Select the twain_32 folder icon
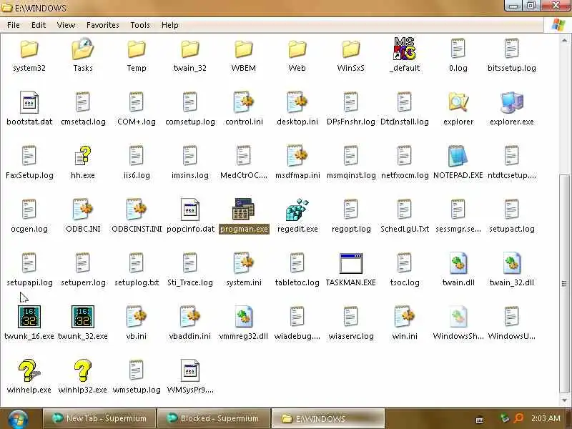 pyautogui.click(x=190, y=49)
